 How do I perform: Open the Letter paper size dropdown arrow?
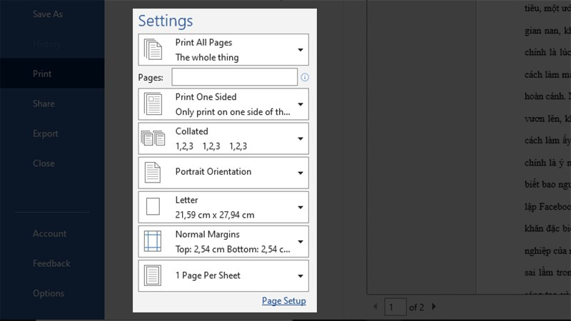(300, 207)
